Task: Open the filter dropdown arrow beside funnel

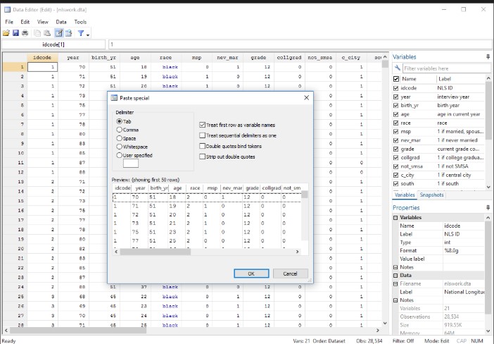Action: coord(88,34)
